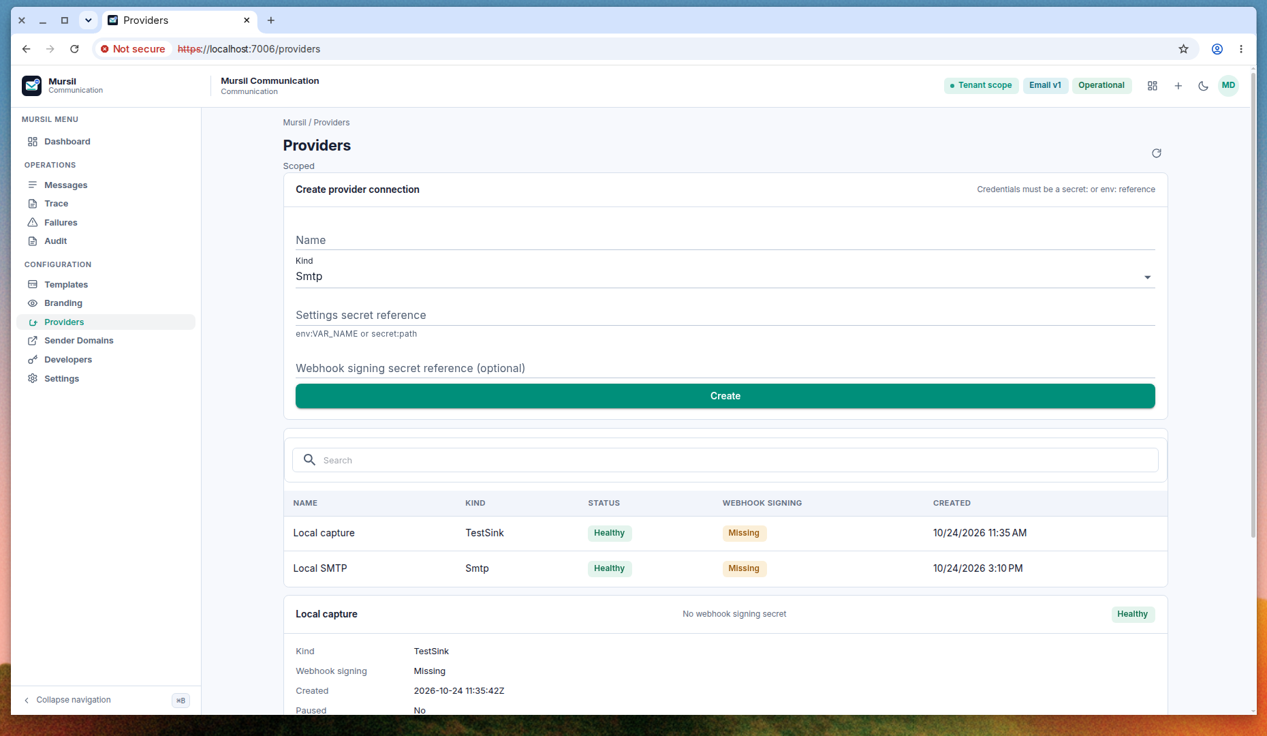Viewport: 1267px width, 736px height.
Task: Click the Messages sidebar icon
Action: coord(32,185)
